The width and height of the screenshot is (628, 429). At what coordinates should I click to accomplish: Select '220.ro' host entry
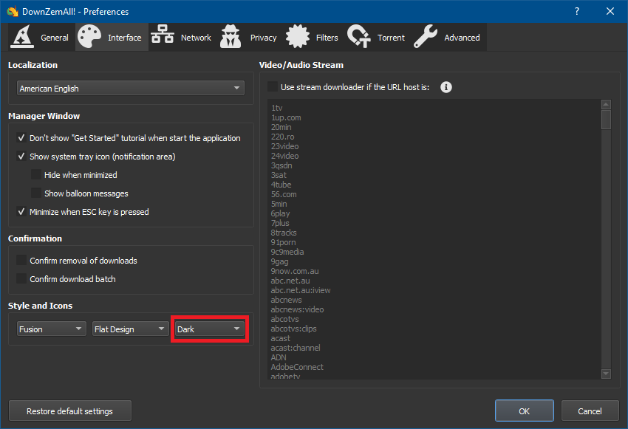(x=282, y=137)
